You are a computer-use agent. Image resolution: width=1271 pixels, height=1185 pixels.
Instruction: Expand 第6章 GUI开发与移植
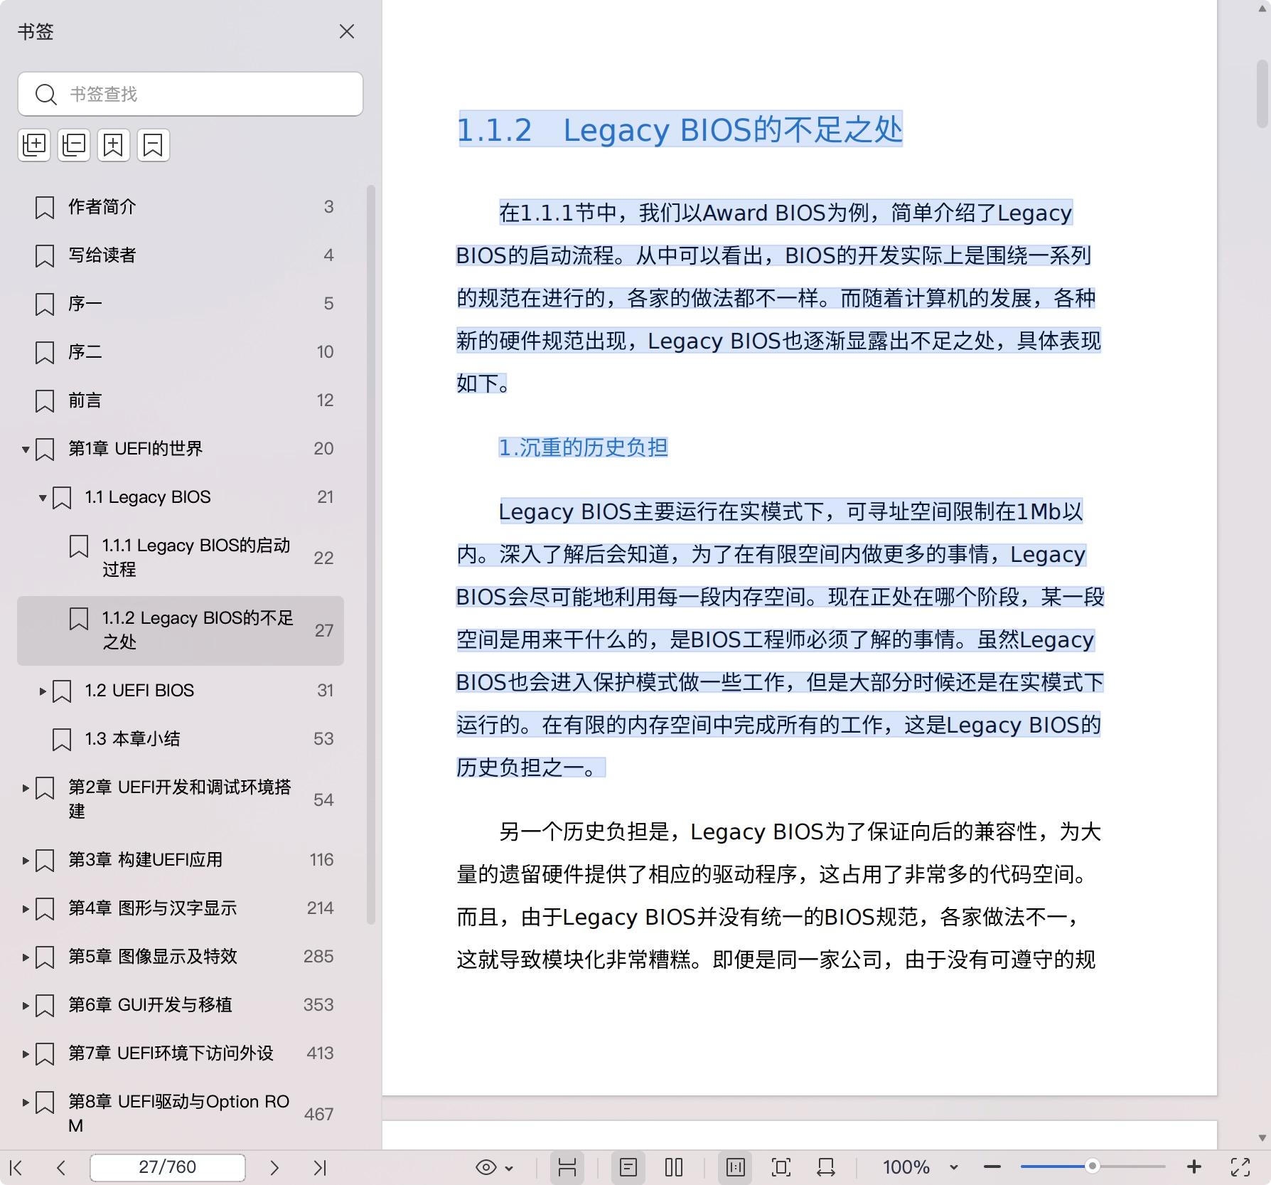(26, 1005)
